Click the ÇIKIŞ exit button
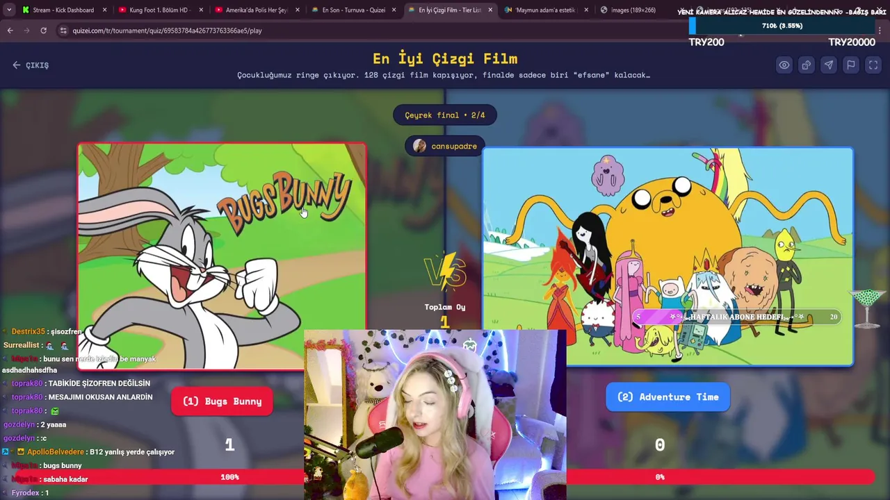890x500 pixels. [31, 65]
